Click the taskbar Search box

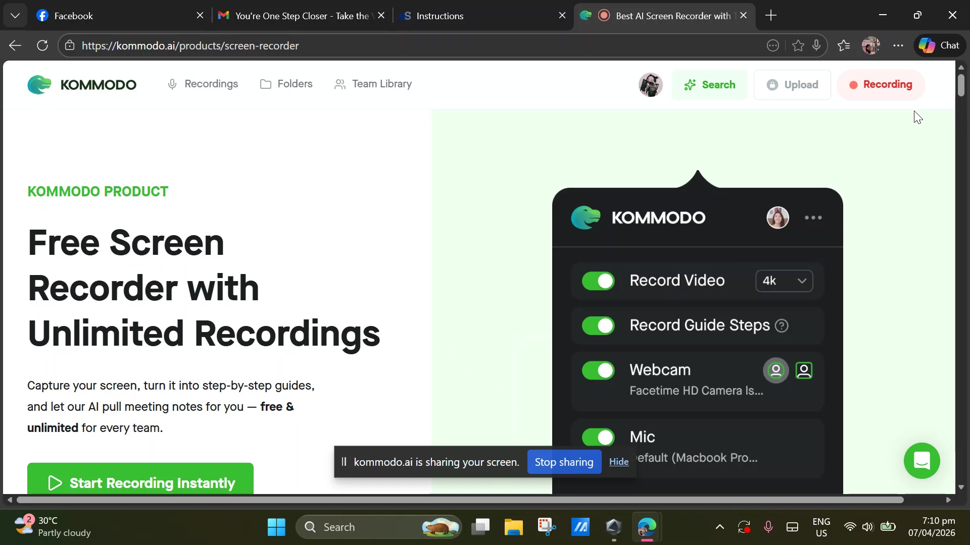378,527
